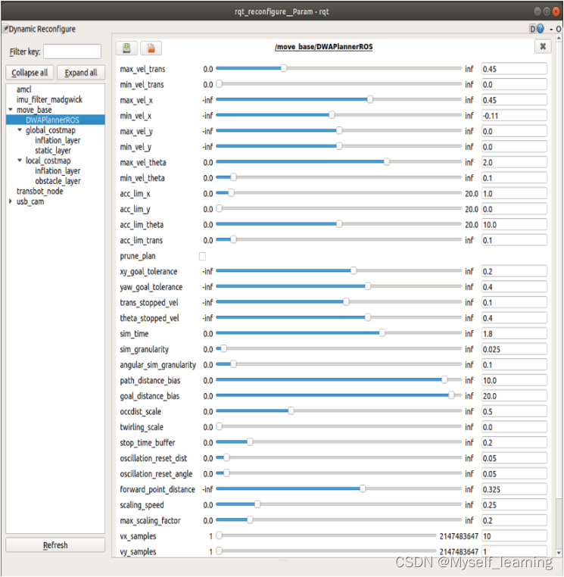Collapse the local_costmap tree node
The height and width of the screenshot is (577, 564).
tap(20, 161)
